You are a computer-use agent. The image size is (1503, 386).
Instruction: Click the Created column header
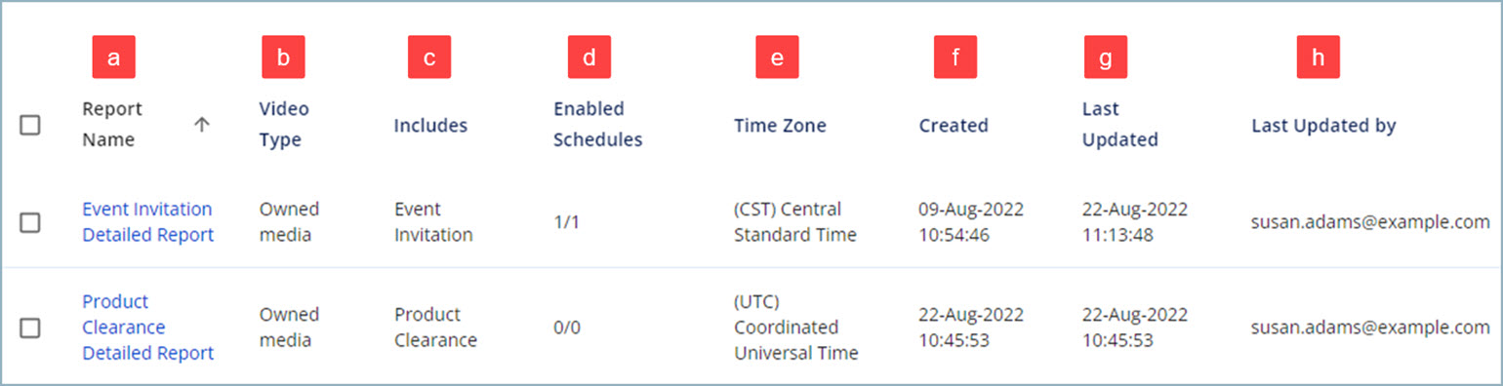[x=954, y=125]
